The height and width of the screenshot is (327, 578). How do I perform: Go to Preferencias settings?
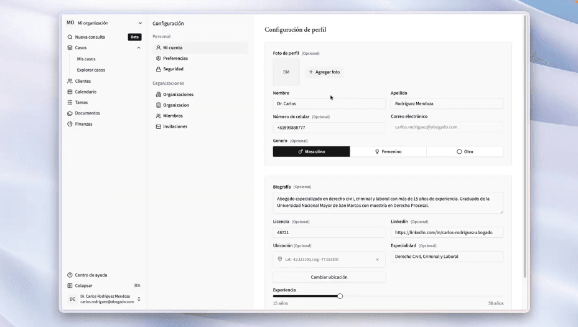(x=175, y=59)
